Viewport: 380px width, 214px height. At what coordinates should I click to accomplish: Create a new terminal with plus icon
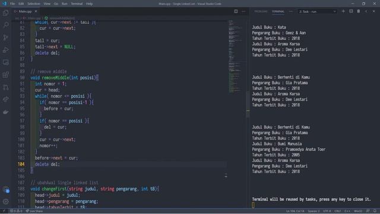343,11
